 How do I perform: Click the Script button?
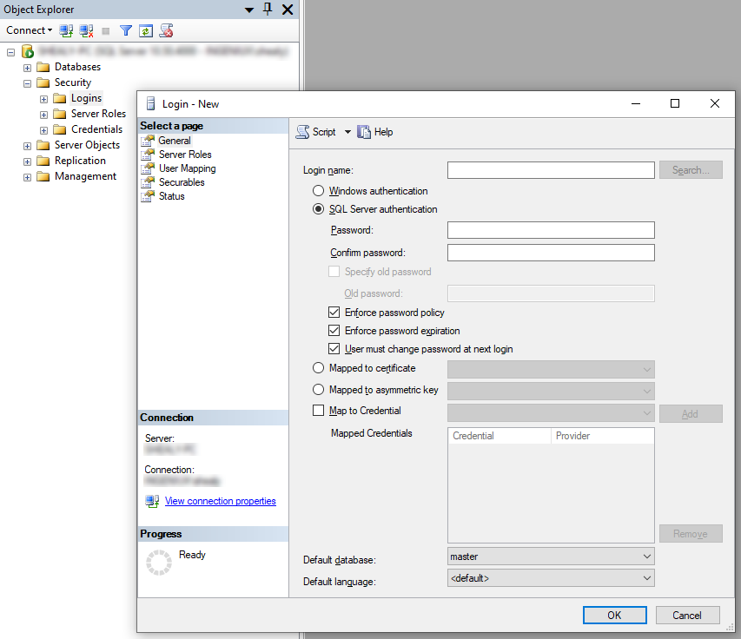(315, 132)
